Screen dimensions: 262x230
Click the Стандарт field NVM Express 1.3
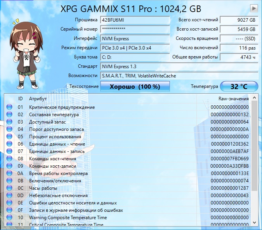pos(179,67)
